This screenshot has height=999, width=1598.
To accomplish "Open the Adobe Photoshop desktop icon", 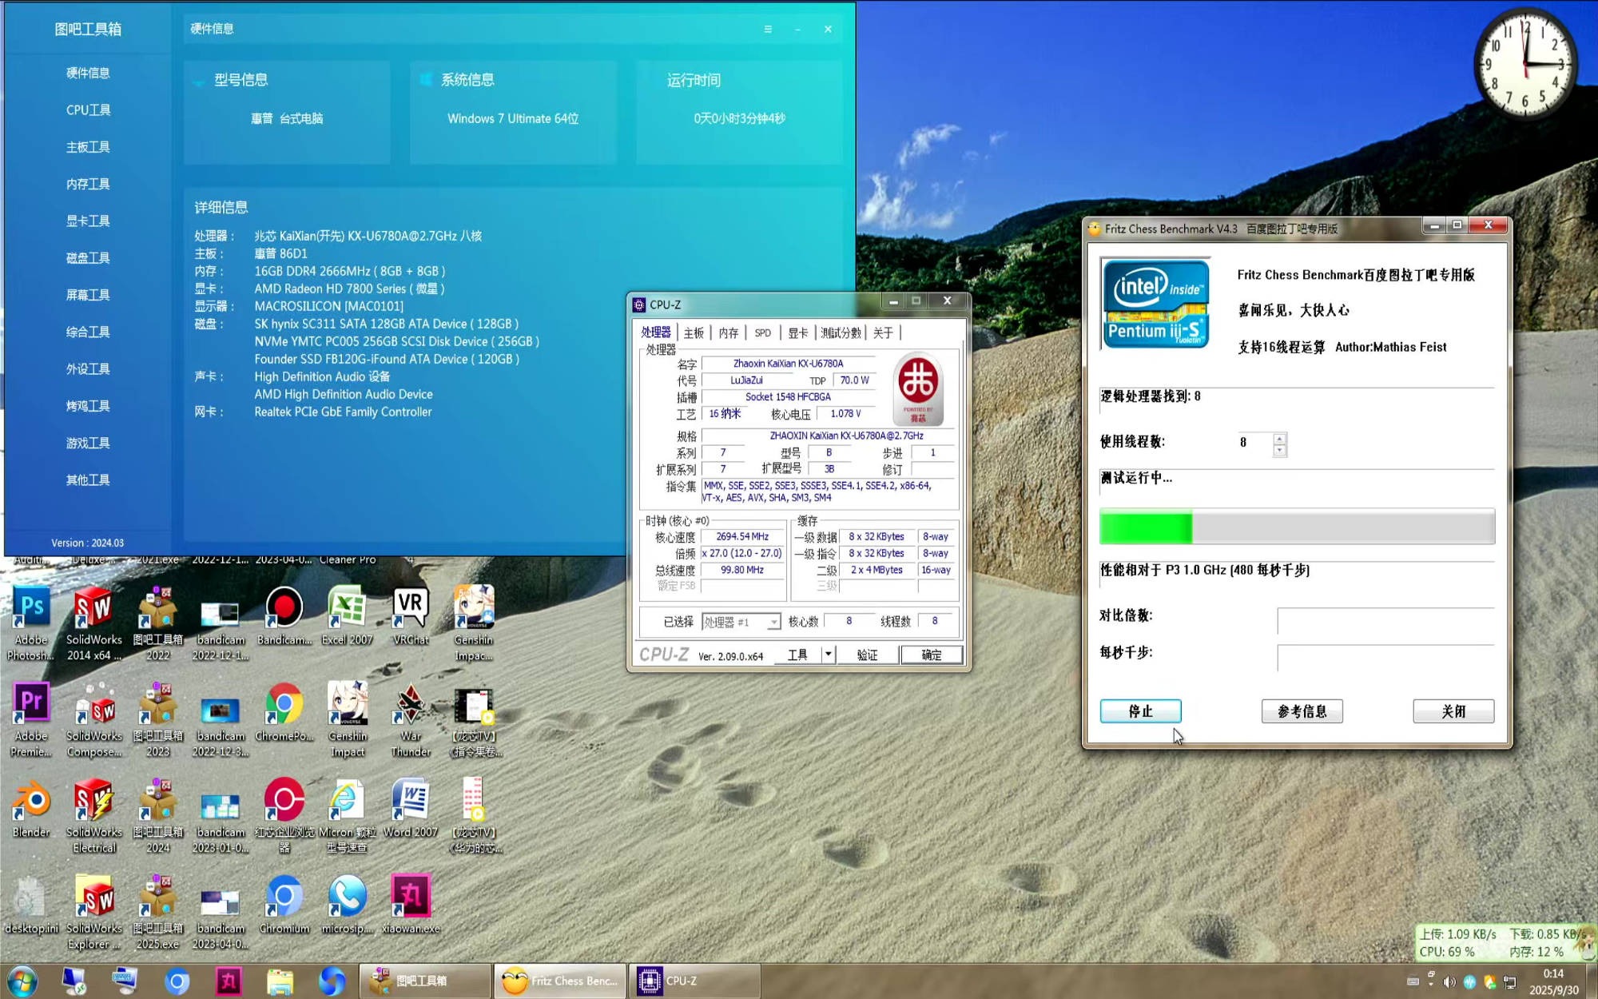I will tap(31, 609).
